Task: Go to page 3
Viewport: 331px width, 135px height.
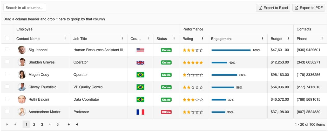Action: (42, 124)
